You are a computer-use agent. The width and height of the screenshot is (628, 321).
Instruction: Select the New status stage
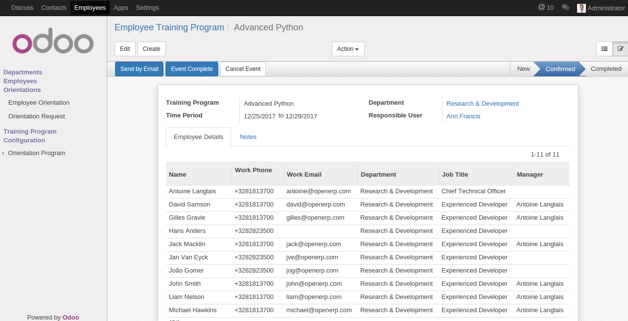(523, 69)
